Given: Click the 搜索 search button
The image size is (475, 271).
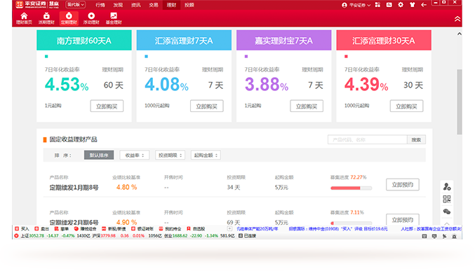Looking at the screenshot, I should pyautogui.click(x=416, y=140).
